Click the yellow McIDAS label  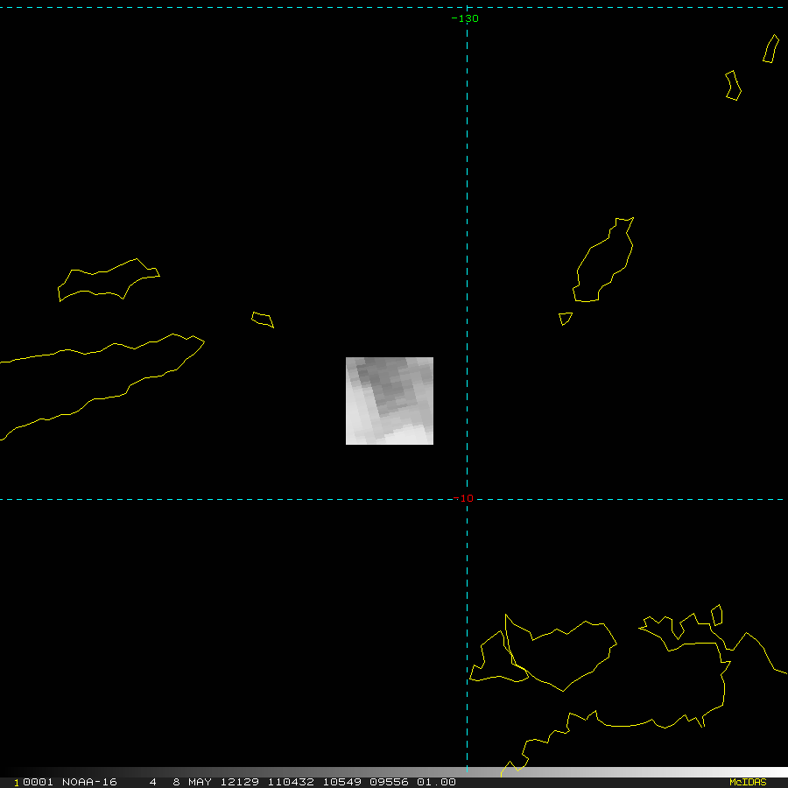pyautogui.click(x=748, y=782)
